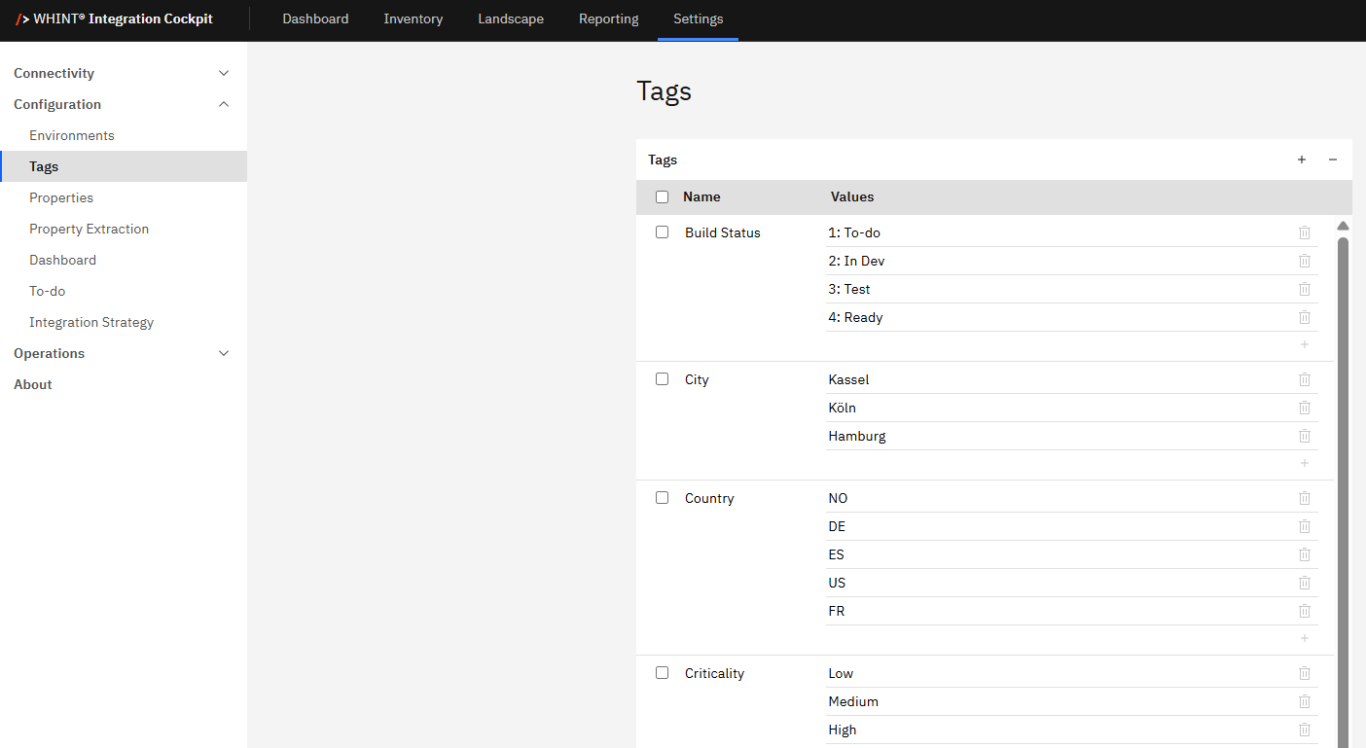Check the Build Status tag checkbox
Screen dimensions: 1366x748
(x=663, y=232)
